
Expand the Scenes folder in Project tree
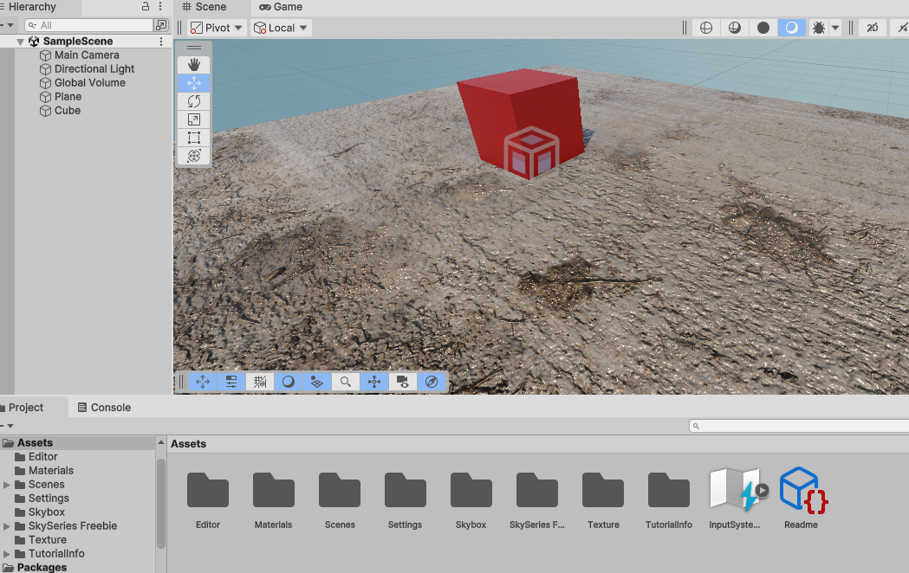coord(7,485)
